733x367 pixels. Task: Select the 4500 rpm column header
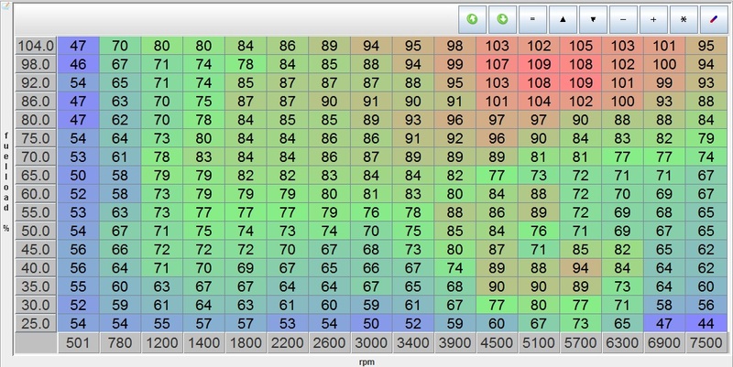click(x=497, y=343)
